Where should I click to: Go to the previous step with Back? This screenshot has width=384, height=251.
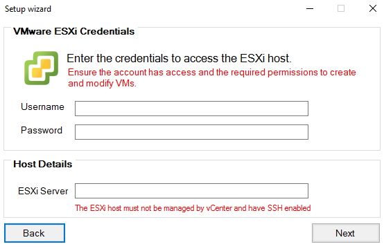point(35,233)
